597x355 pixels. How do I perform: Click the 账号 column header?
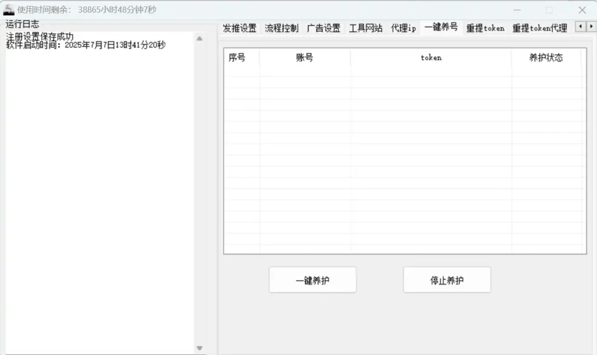pos(305,58)
